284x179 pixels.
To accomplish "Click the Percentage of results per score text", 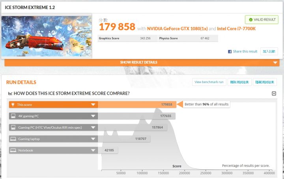I will click(246, 166).
